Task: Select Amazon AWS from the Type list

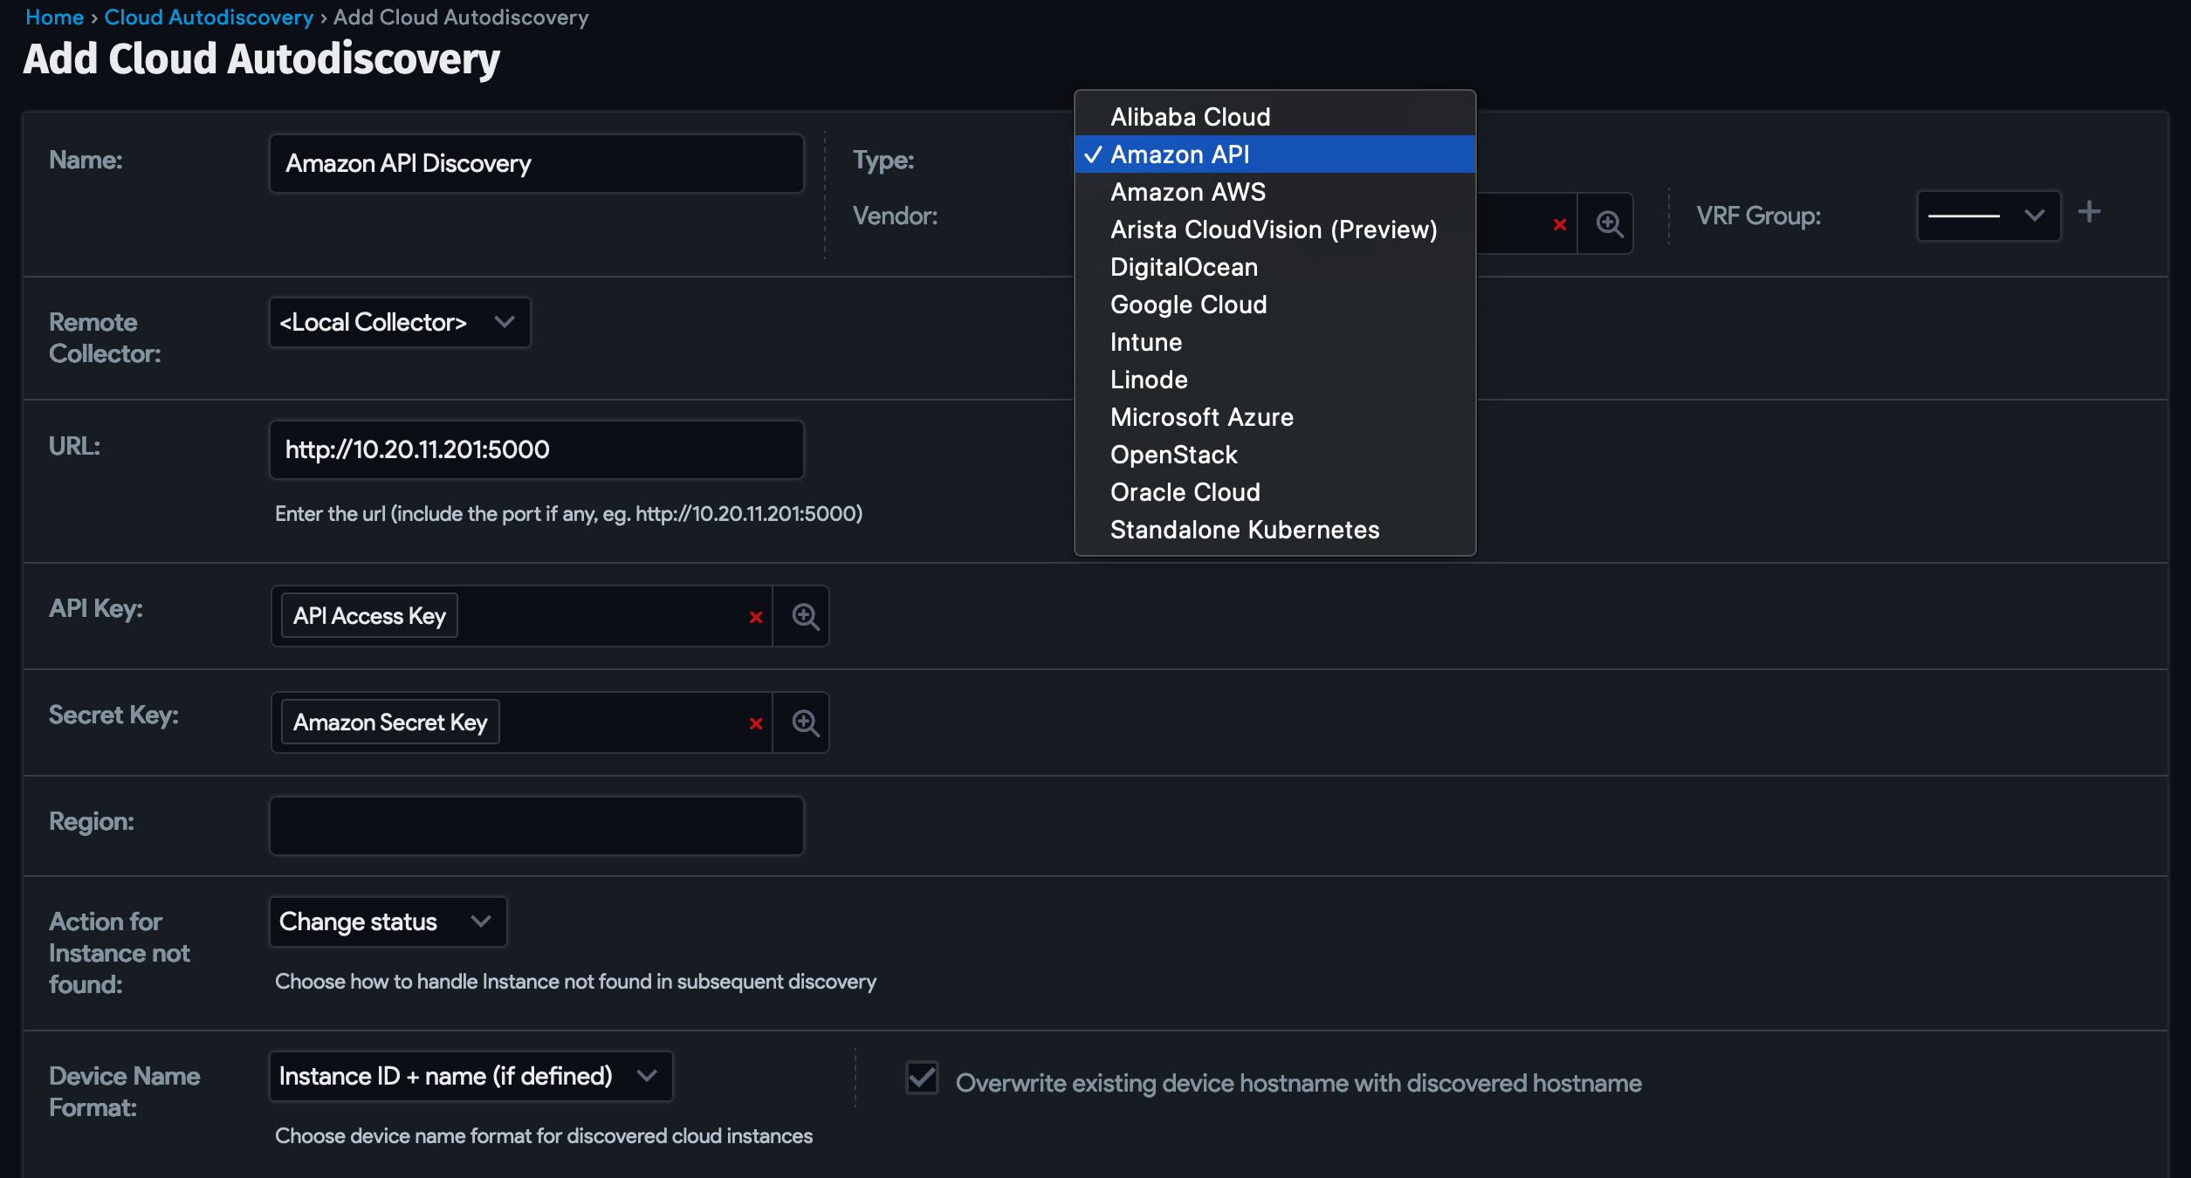Action: (1187, 191)
